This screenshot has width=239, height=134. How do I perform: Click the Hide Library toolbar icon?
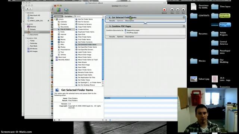59,10
